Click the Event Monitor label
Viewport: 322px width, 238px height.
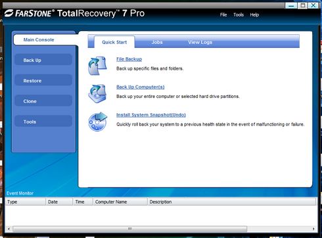coord(20,193)
